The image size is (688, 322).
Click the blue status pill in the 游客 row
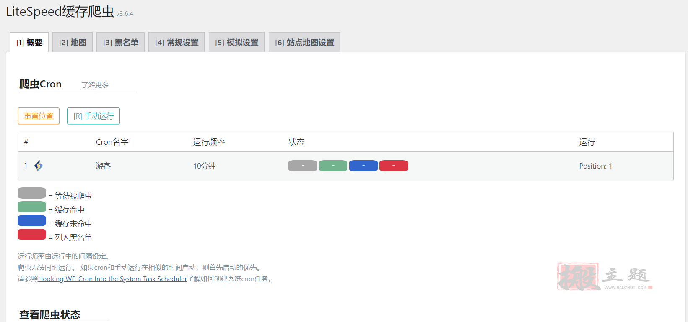click(x=363, y=166)
